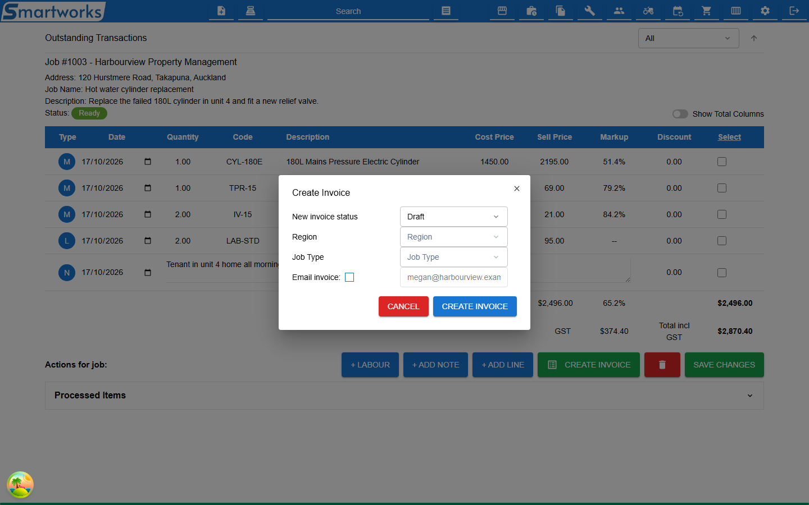Open the cash register icon in top bar
Viewport: 809px width, 505px height.
251,11
